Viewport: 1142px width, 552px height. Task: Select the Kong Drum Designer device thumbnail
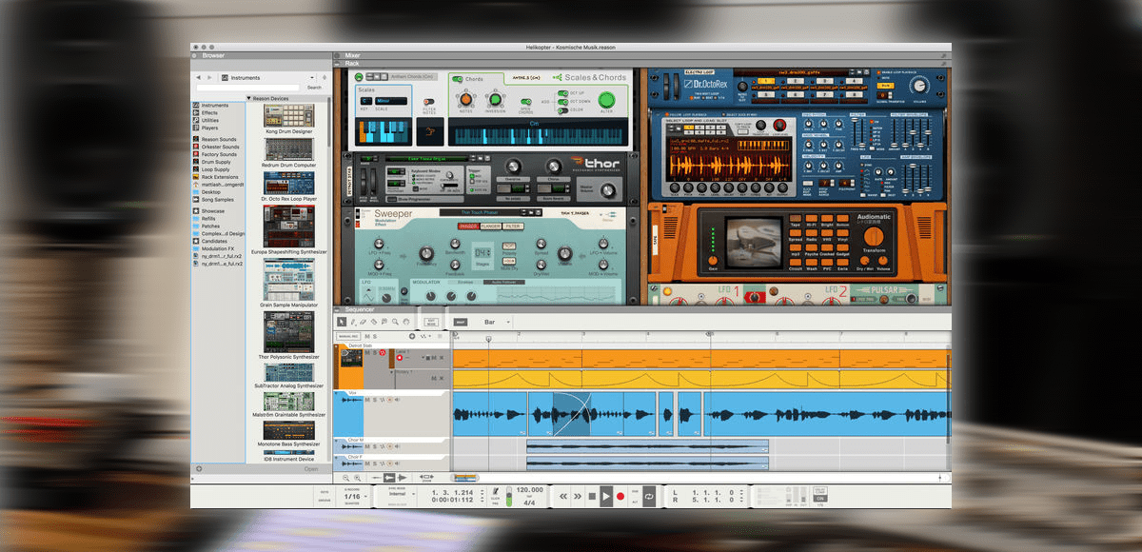coord(289,115)
